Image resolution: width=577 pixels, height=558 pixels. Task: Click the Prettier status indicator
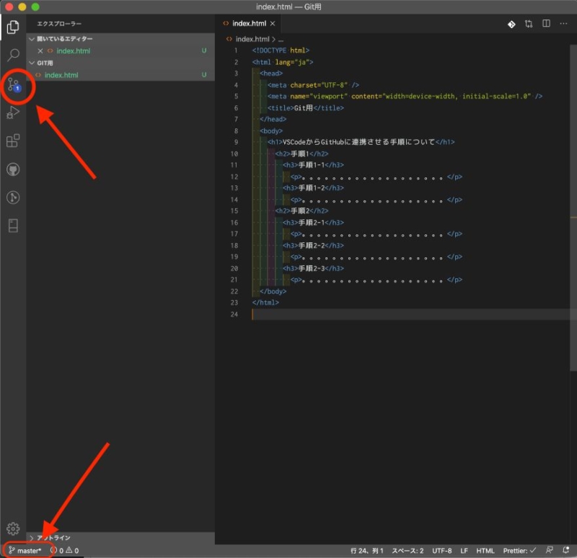point(519,551)
